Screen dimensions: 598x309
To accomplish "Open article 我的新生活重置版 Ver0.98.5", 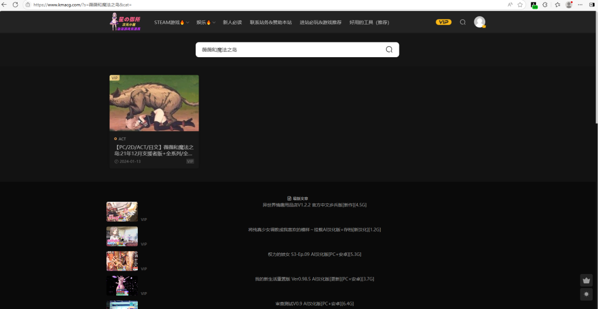I will (315, 279).
